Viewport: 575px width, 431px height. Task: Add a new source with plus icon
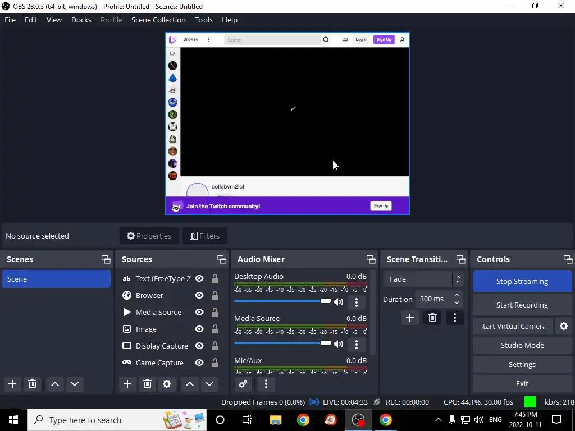pos(127,384)
